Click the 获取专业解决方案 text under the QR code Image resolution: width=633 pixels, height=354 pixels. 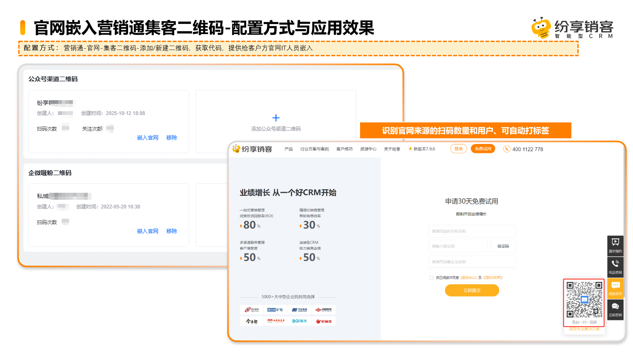584,329
